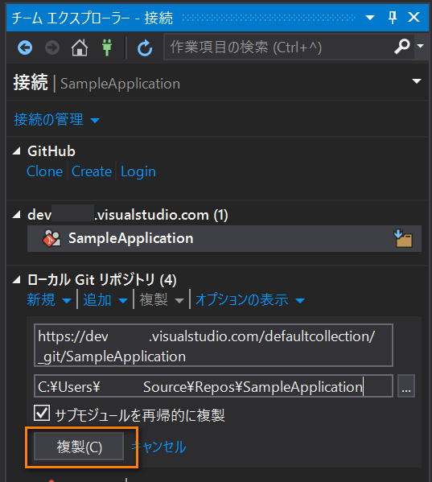The width and height of the screenshot is (432, 482).
Task: Pin the Team Explorer panel
Action: pyautogui.click(x=393, y=17)
